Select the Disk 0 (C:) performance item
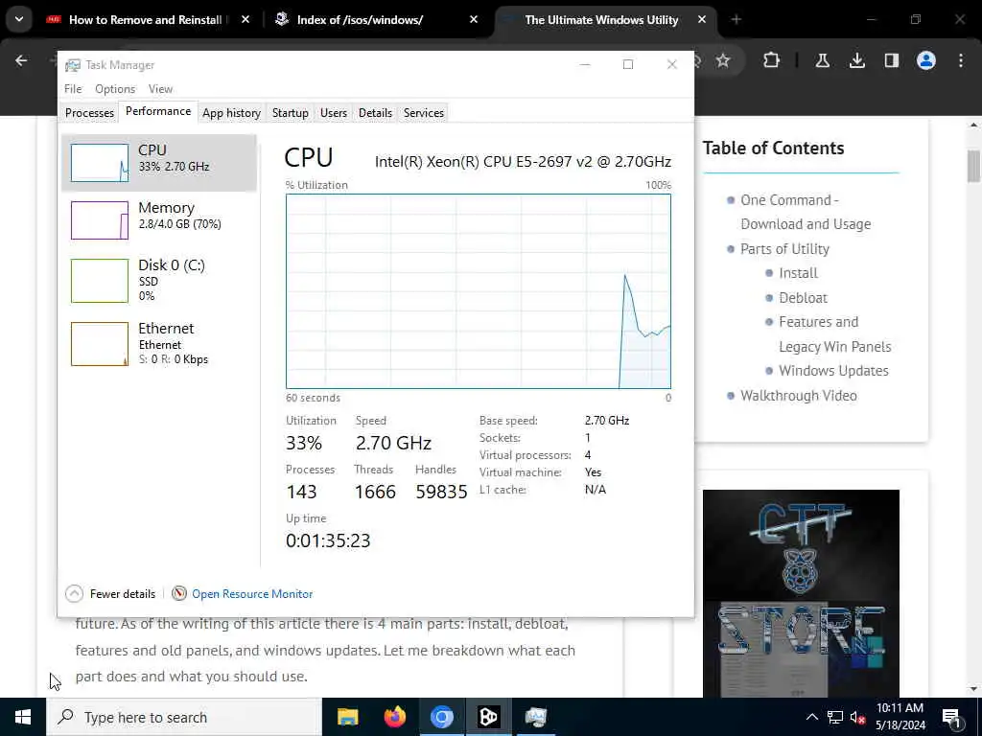This screenshot has height=736, width=982. coord(159,280)
